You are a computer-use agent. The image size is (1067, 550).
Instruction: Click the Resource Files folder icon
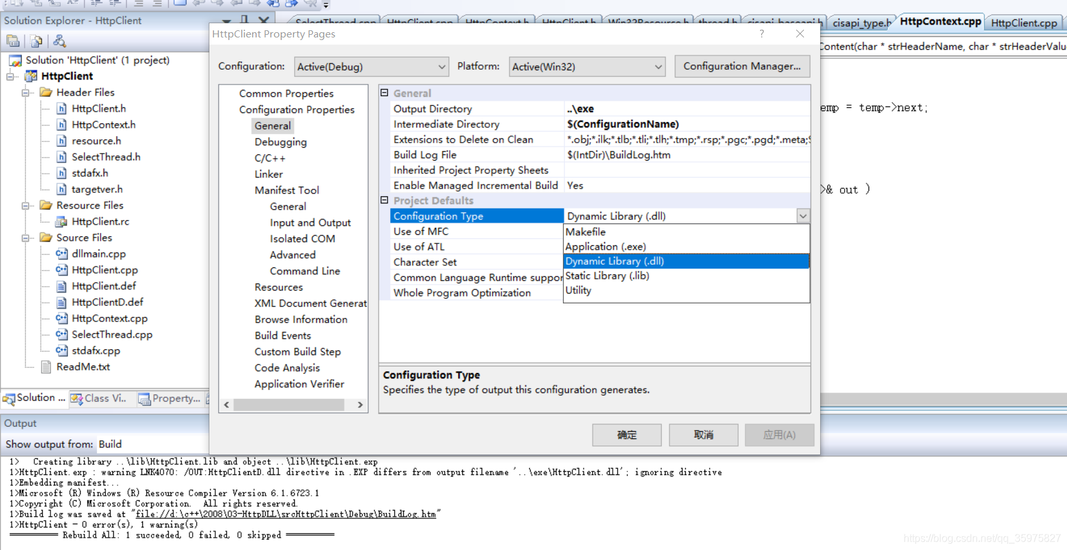pos(46,205)
